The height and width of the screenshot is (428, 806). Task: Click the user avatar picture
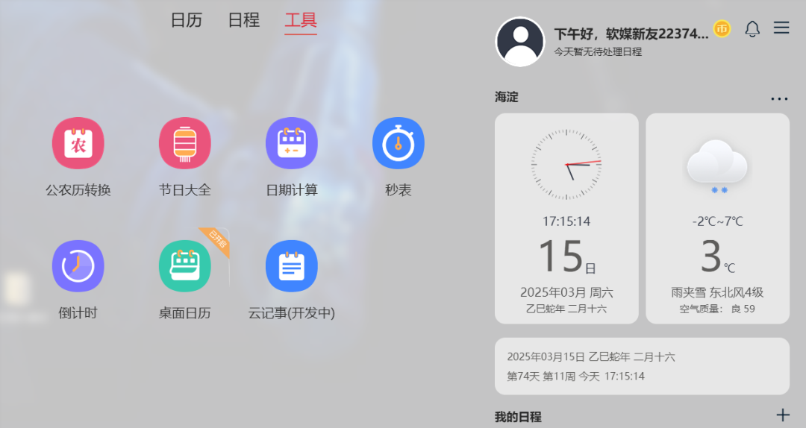click(519, 42)
